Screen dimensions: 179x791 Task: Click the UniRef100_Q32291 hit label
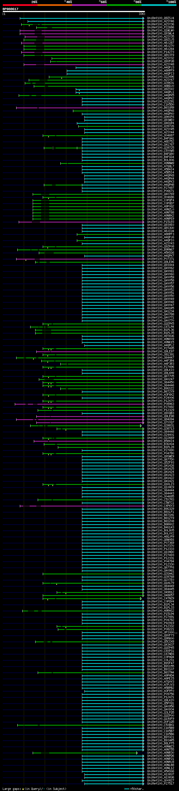tap(161, 101)
